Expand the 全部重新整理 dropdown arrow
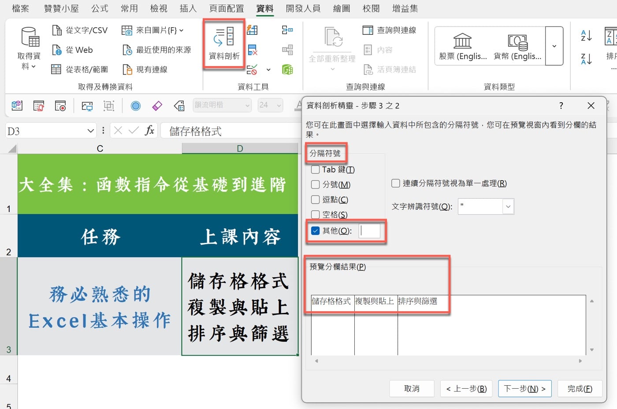 (332, 69)
